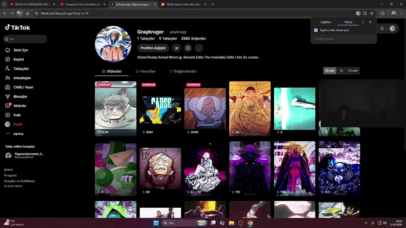The height and width of the screenshot is (228, 406).
Task: Open the tab search dropdown arrow
Action: pyautogui.click(x=4, y=4)
